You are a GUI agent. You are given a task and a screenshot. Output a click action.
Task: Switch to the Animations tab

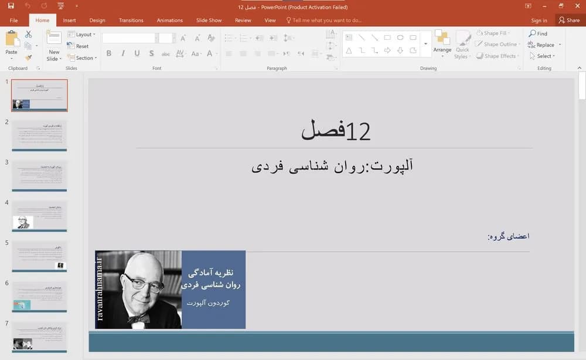point(170,20)
